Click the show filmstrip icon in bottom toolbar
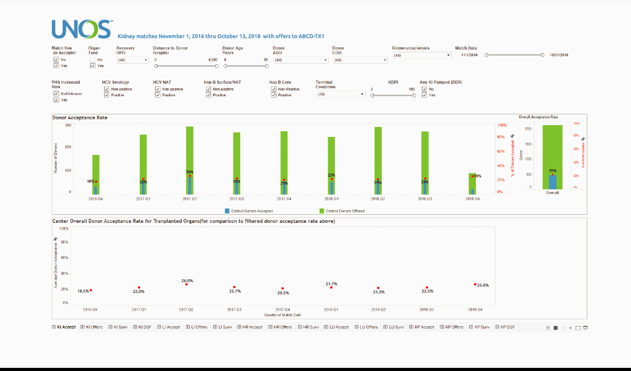The image size is (631, 371). (x=548, y=328)
